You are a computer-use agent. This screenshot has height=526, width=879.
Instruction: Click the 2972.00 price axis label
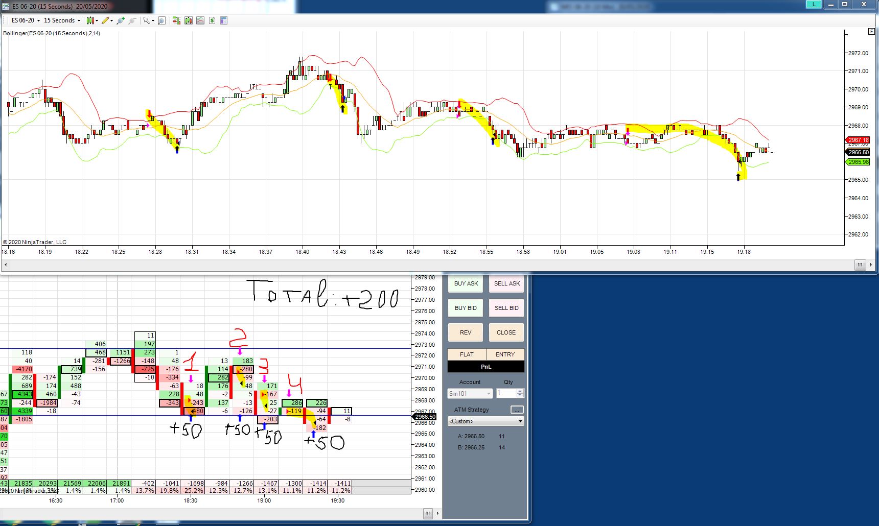(858, 53)
